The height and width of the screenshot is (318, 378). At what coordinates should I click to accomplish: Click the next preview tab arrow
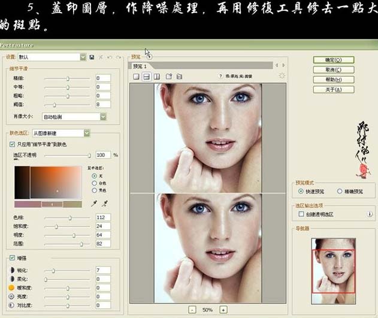284,65
